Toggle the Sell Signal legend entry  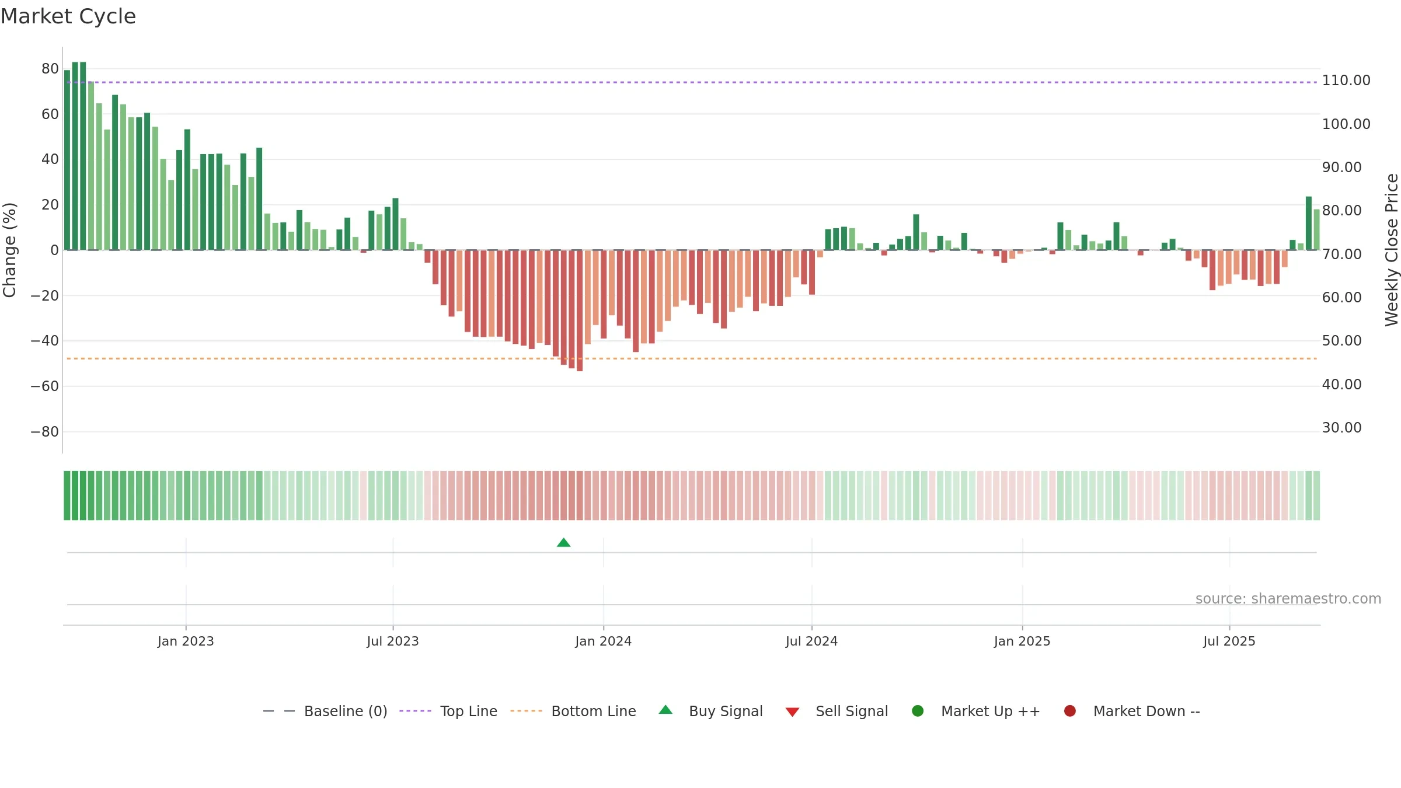(837, 711)
